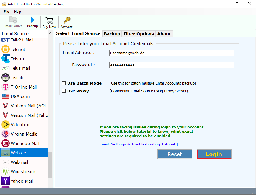Click the Use Proxy label
Viewport: 256px width, 195px height.
click(78, 91)
